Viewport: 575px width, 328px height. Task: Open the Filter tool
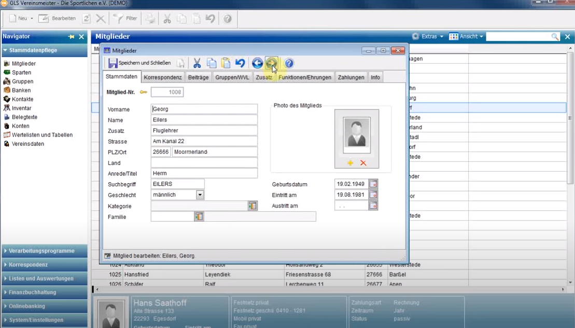125,18
